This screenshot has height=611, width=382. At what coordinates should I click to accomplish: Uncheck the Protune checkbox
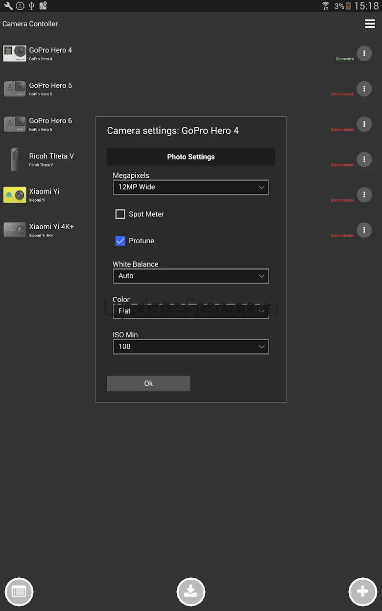(x=120, y=241)
